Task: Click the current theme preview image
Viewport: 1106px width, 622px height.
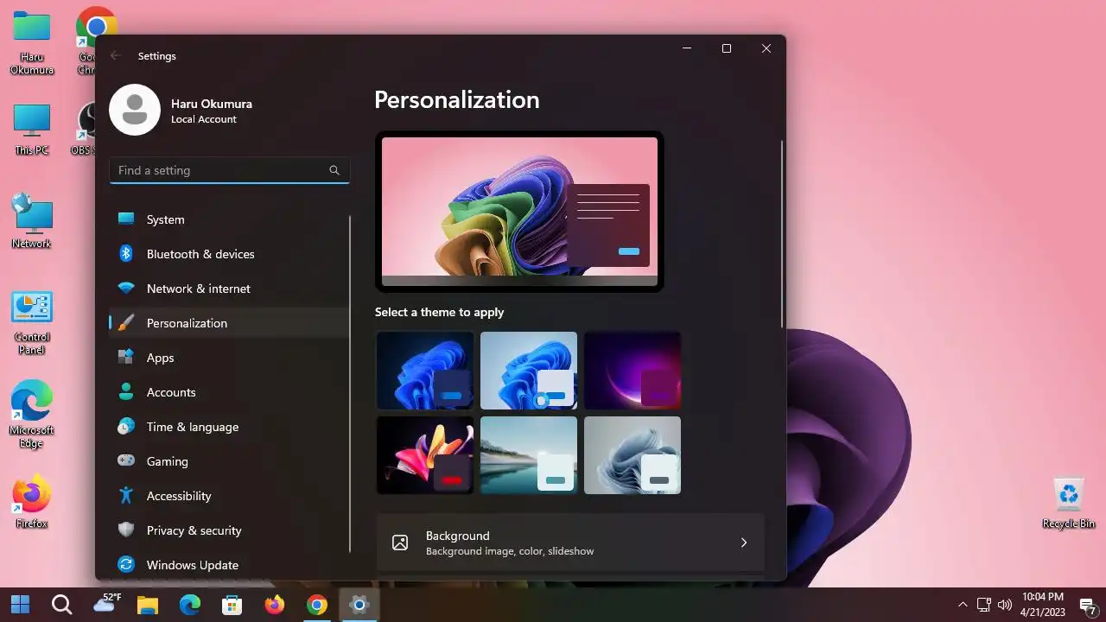Action: tap(519, 212)
